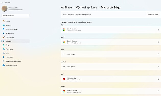Click into Hledat v nastavení search field
This screenshot has height=96, width=161.
(x=16, y=16)
